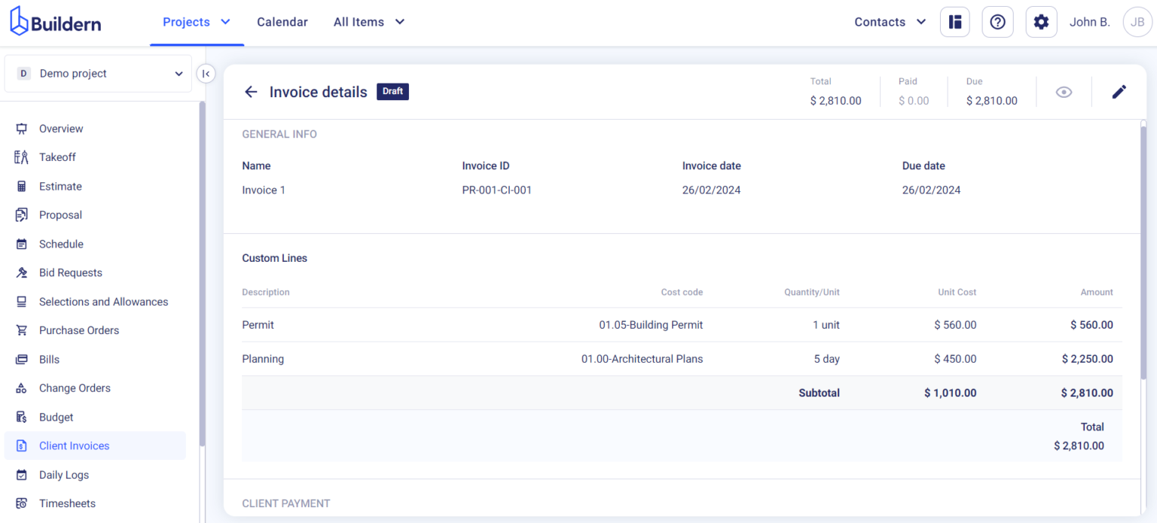This screenshot has height=523, width=1157.
Task: Click the Buildern logo
Action: pos(56,22)
